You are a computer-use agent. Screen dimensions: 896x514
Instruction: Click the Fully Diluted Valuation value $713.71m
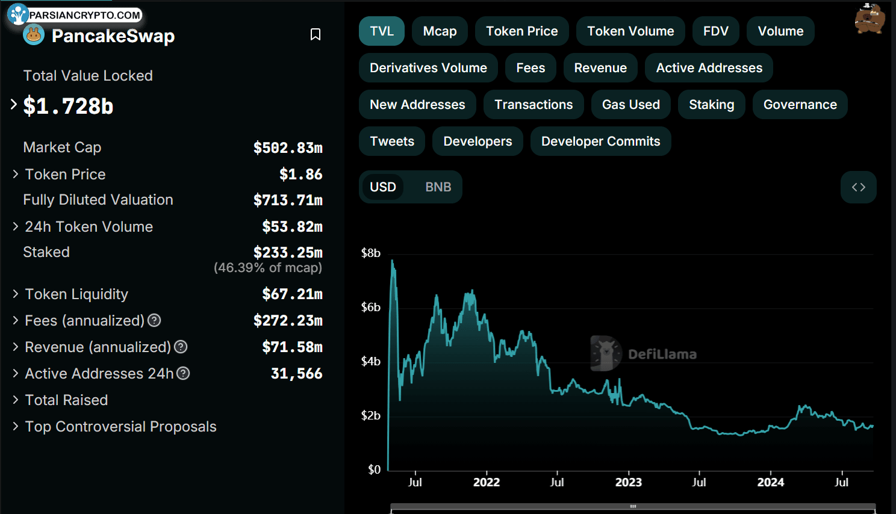coord(288,200)
